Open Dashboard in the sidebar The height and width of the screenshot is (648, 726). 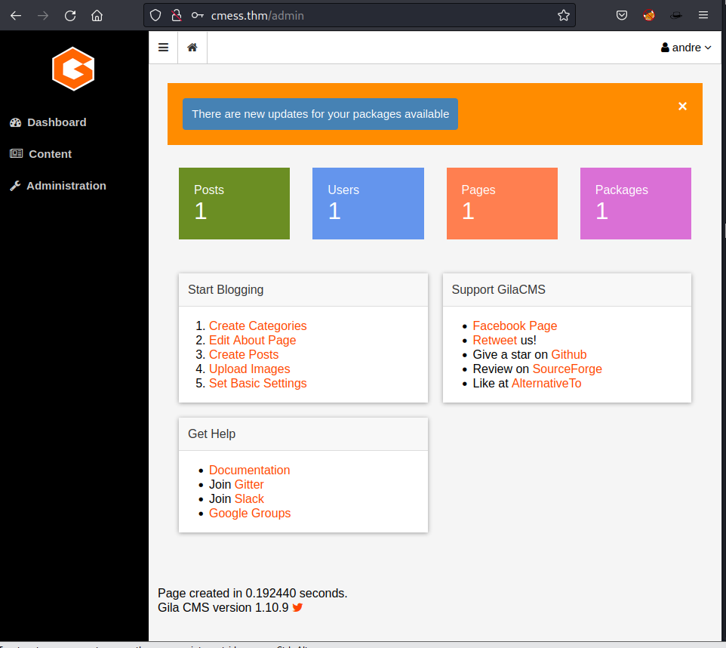pos(57,122)
